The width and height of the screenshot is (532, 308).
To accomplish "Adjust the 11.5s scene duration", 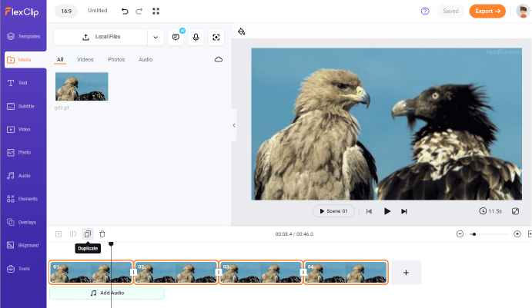I will 490,211.
